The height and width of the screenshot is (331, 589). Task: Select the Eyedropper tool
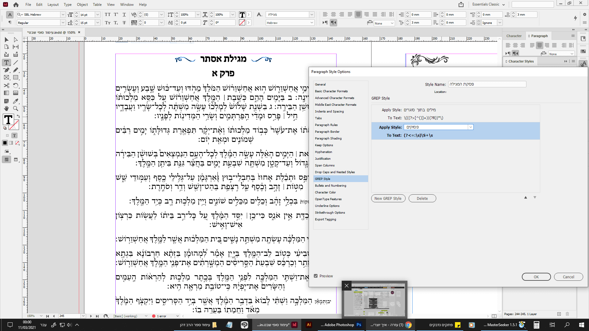pyautogui.click(x=16, y=101)
